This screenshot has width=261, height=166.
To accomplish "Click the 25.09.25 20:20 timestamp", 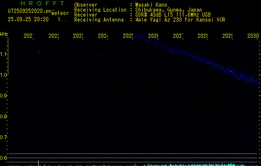I will pyautogui.click(x=28, y=20).
